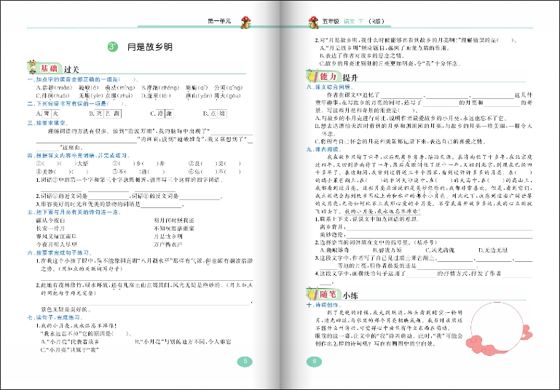This screenshot has height=390, width=560.
Task: Select option D character boxes in question 二
Action: click(218, 114)
